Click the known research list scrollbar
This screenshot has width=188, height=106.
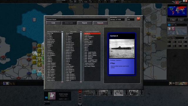[x=62, y=57]
